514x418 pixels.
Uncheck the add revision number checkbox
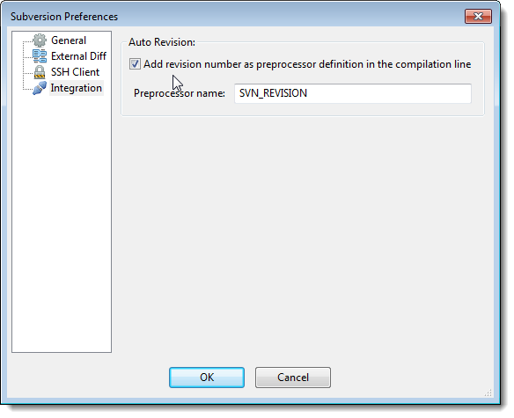click(x=135, y=63)
